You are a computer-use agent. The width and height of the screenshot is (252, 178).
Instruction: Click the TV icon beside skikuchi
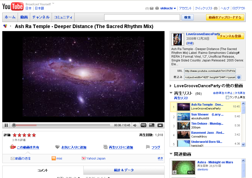pos(157,8)
